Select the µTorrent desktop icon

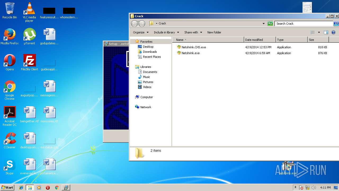point(29,37)
